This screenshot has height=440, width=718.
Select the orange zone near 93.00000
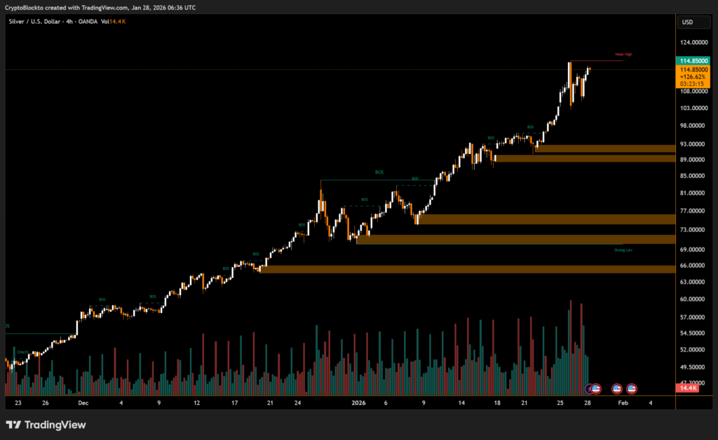pos(603,149)
